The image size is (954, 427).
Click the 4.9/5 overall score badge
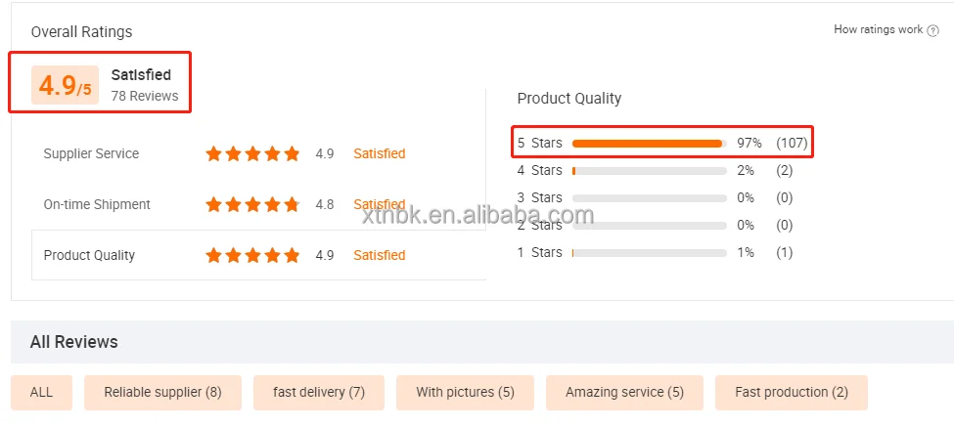pyautogui.click(x=67, y=86)
